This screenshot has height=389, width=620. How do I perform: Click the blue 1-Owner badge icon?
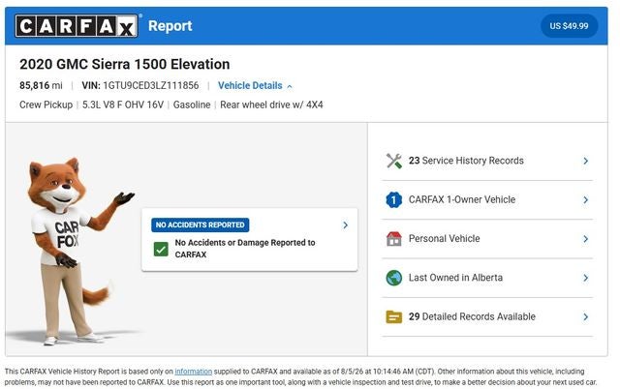click(x=394, y=200)
